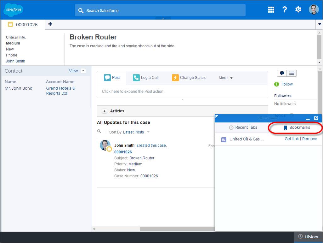
Task: Open the user profile avatar menu
Action: coord(314,9)
